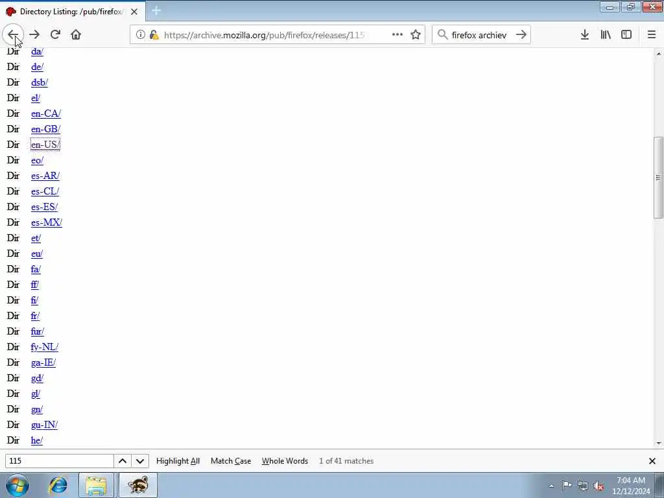Reload the current page
Screen dimensions: 664x498
pos(55,35)
